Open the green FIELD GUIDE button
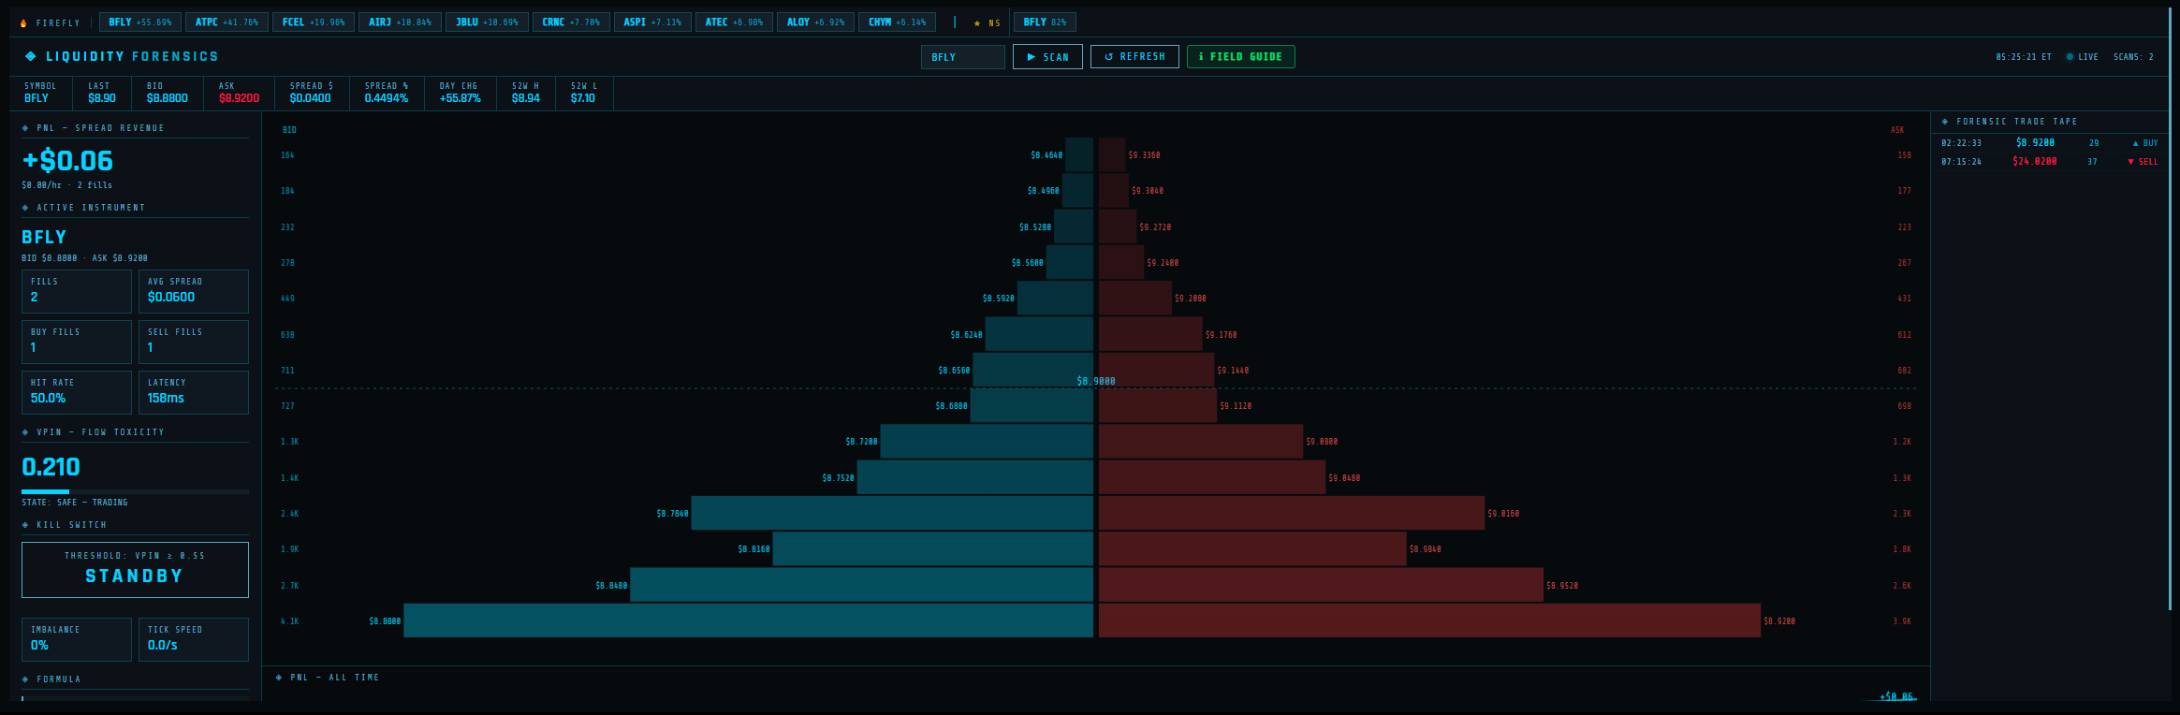This screenshot has width=2180, height=715. [1240, 57]
